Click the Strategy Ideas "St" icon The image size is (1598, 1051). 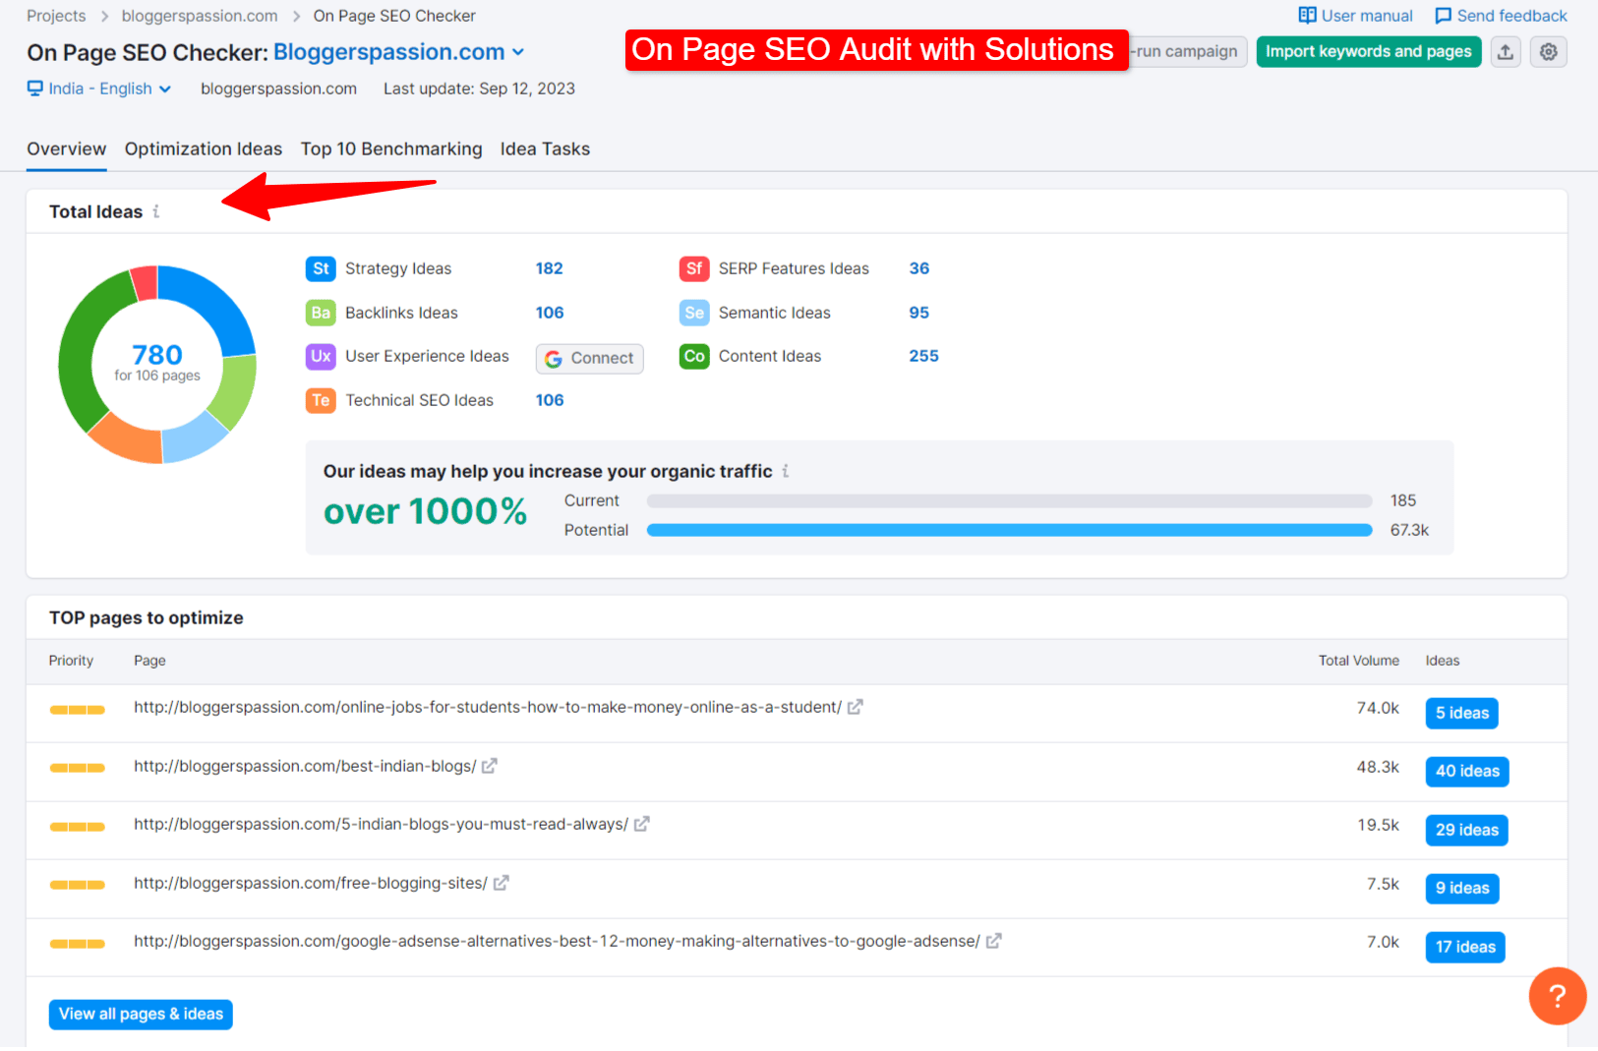pos(321,268)
